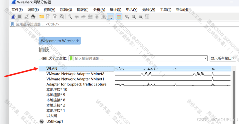The height and width of the screenshot is (124, 239).
Task: Click the stop capture square icon
Action: (20, 16)
